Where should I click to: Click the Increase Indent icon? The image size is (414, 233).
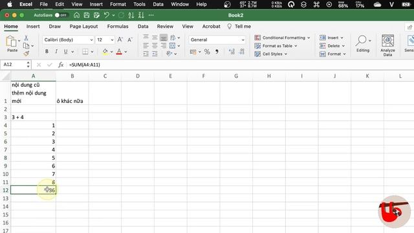[x=155, y=54]
